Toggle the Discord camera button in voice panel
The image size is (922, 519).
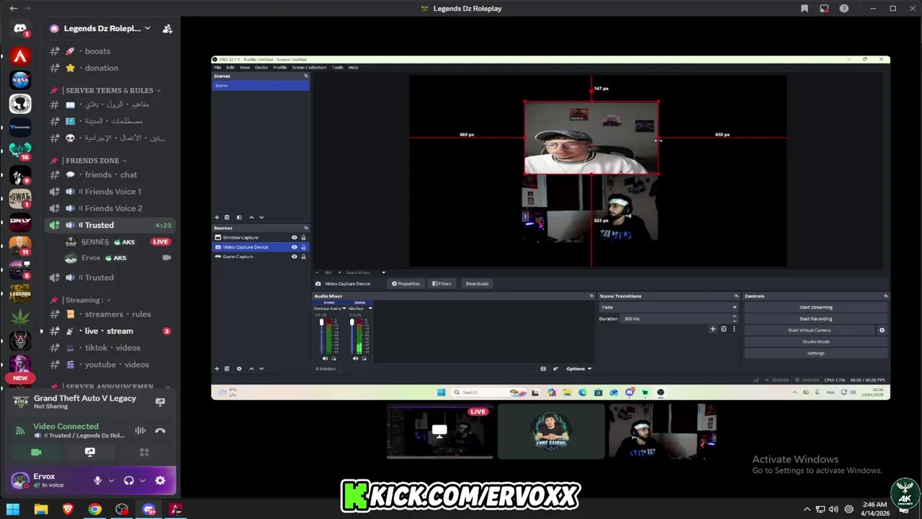point(36,452)
